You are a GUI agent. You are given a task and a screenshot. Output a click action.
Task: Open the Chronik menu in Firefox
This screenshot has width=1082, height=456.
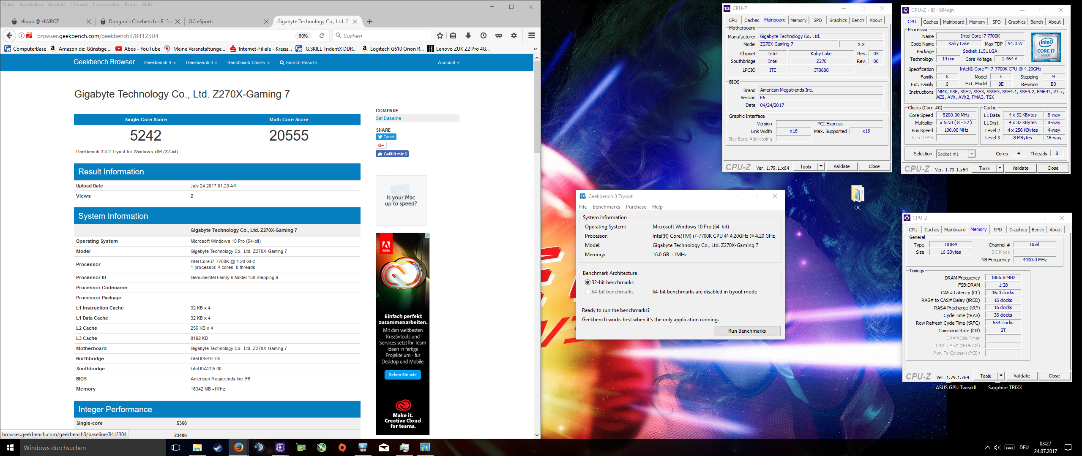coord(79,5)
